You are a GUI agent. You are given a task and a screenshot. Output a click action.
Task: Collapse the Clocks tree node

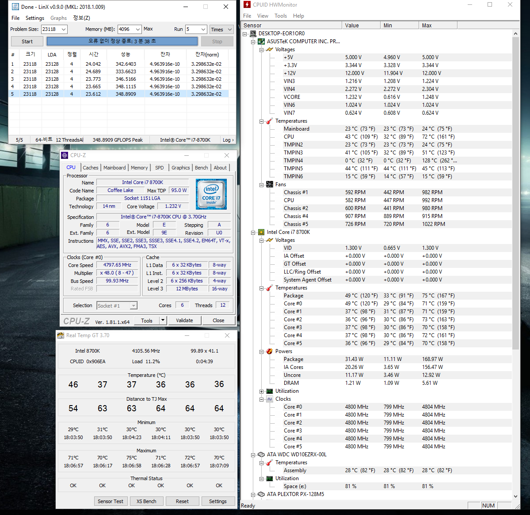261,399
